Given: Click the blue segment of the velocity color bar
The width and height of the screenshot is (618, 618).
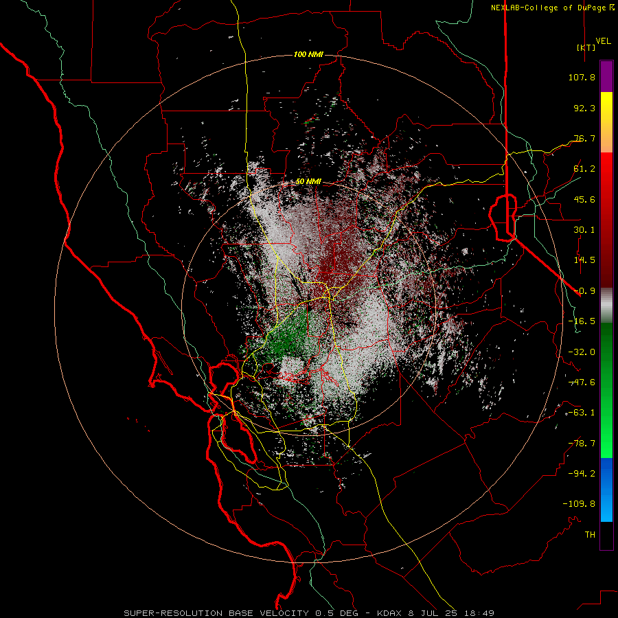Looking at the screenshot, I should [606, 490].
